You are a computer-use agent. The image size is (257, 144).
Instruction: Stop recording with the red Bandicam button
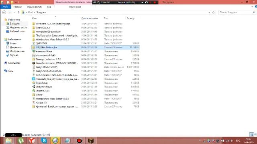coord(155,2)
